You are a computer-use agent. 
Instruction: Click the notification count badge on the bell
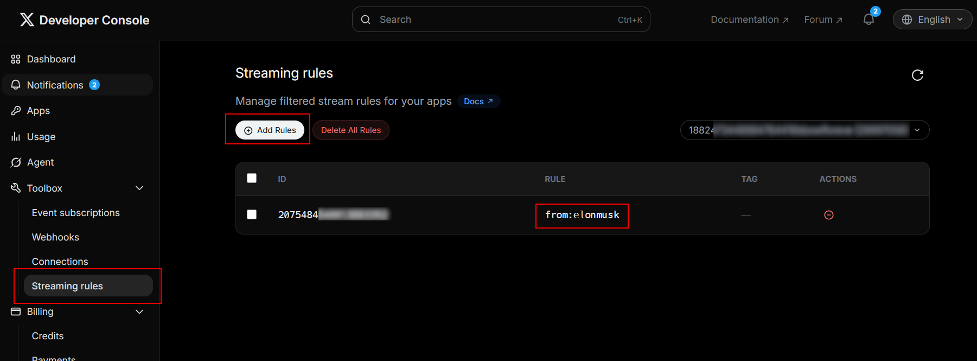click(x=875, y=11)
